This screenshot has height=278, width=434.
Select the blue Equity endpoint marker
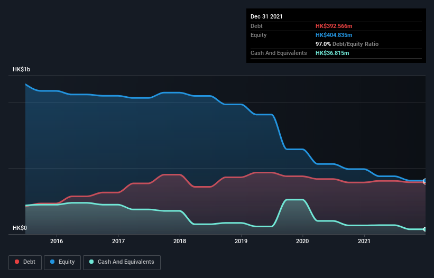[425, 180]
